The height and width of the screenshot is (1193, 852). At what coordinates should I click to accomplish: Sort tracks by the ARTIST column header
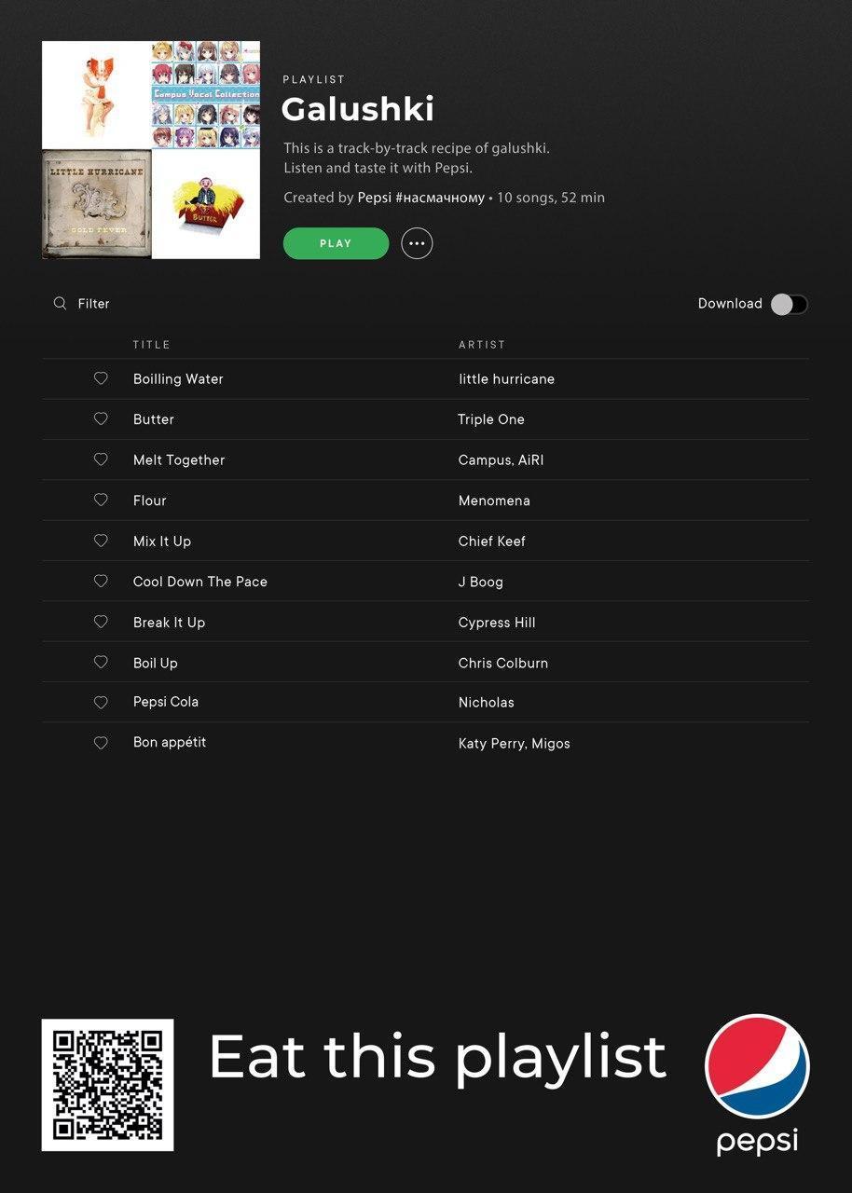pos(482,345)
